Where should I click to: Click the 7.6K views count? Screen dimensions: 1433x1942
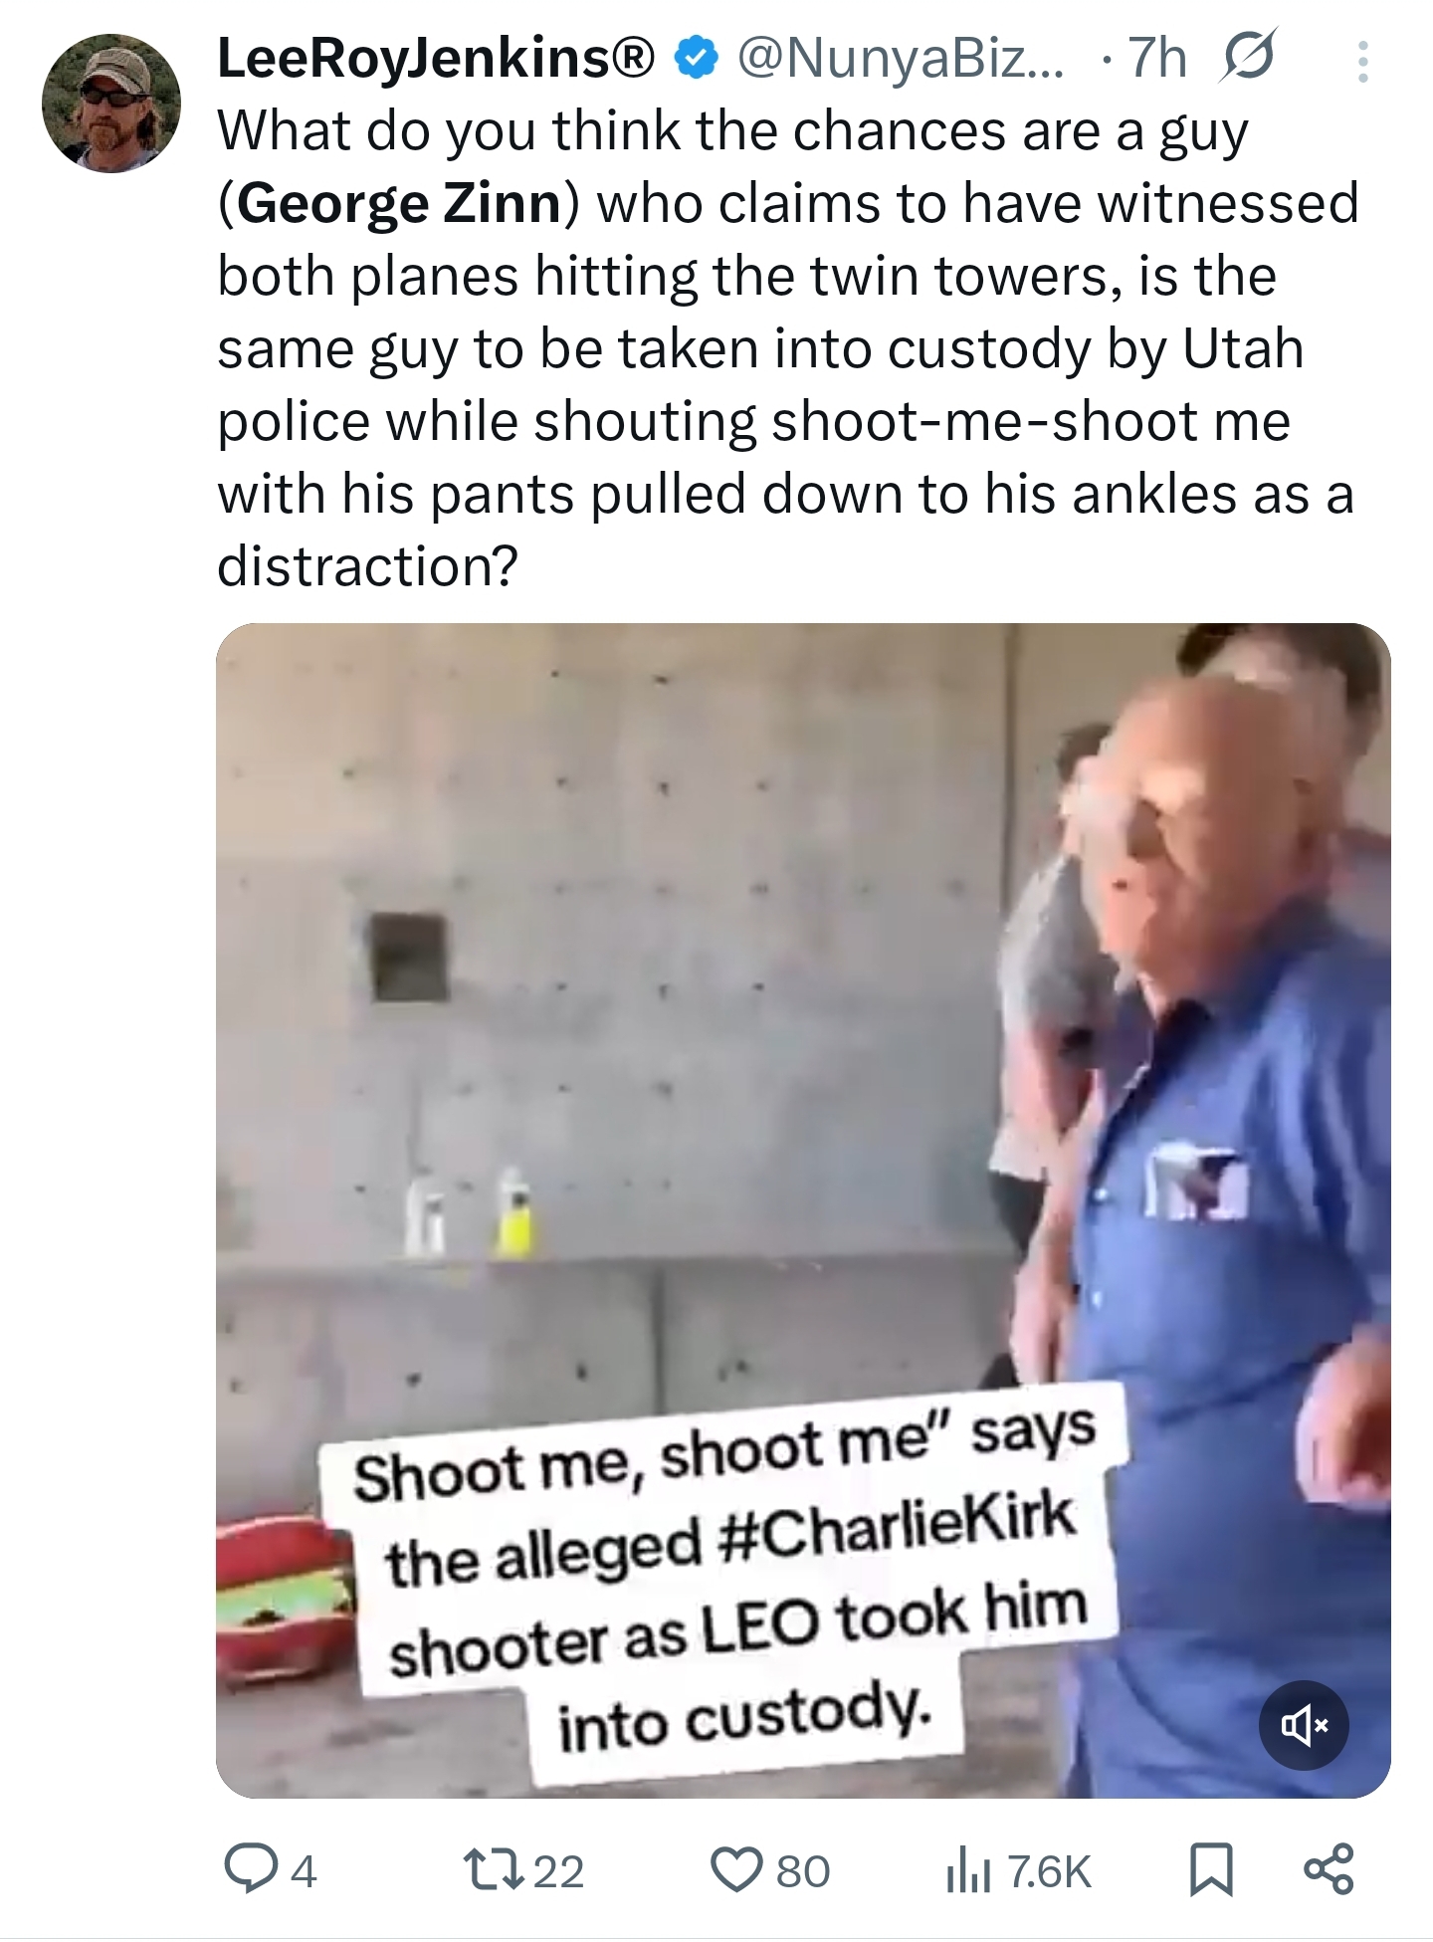click(1050, 1872)
